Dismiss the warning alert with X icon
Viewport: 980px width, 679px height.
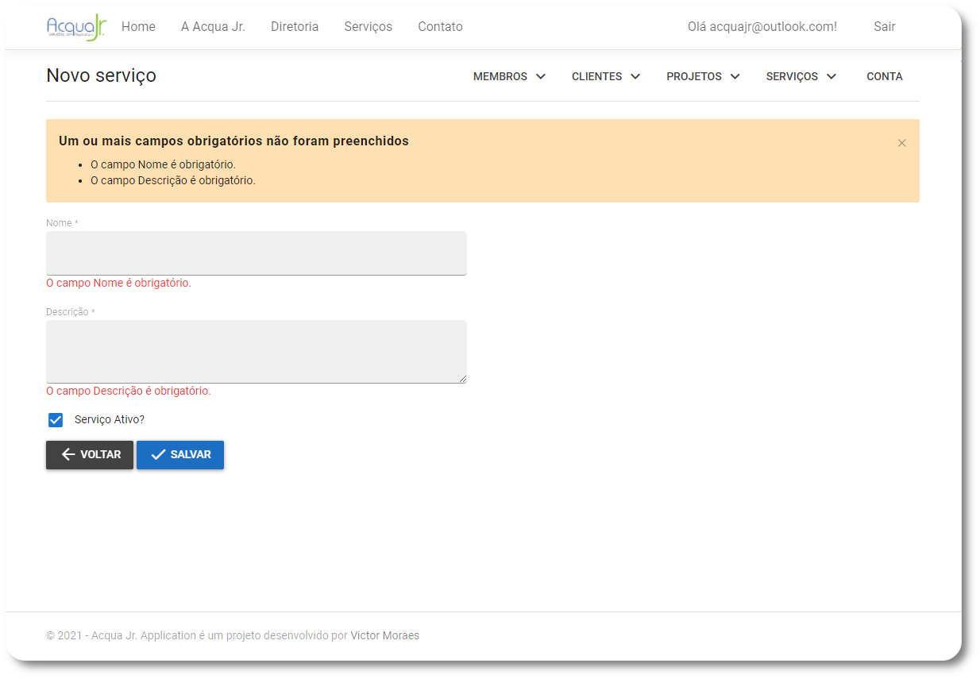(901, 143)
